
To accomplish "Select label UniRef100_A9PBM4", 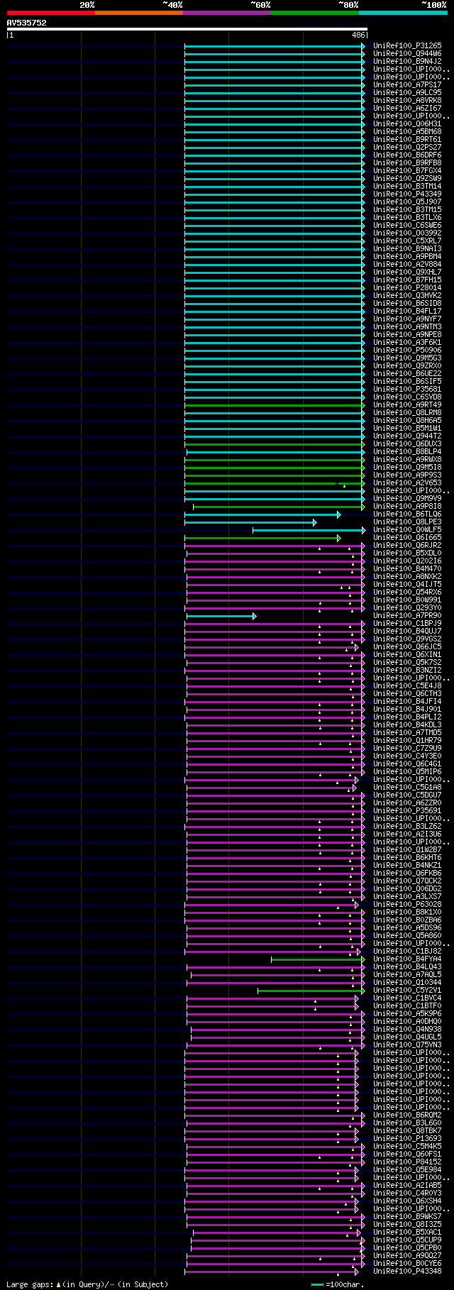I will pos(407,257).
